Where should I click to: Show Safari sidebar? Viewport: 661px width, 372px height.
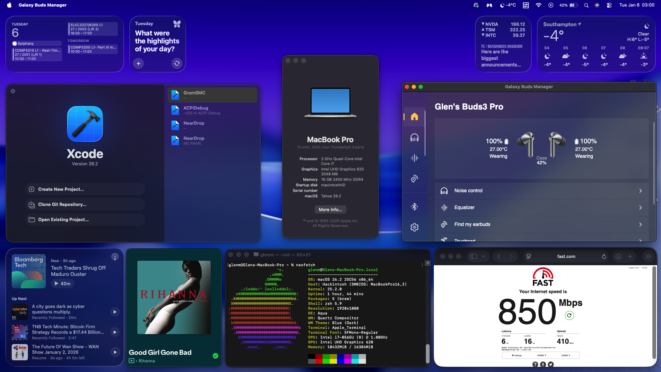click(473, 256)
